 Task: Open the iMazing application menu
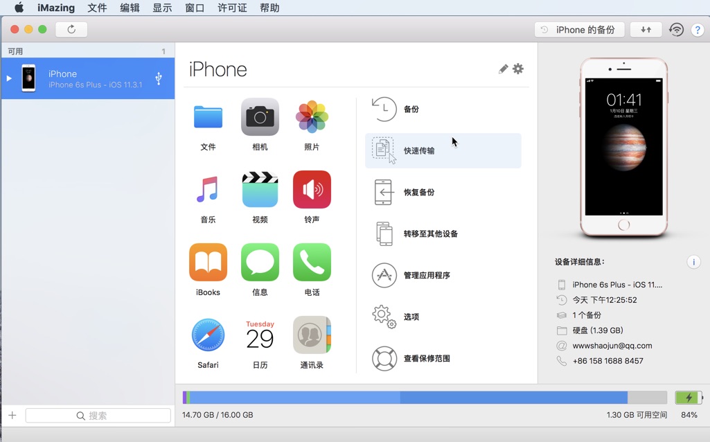(x=56, y=8)
